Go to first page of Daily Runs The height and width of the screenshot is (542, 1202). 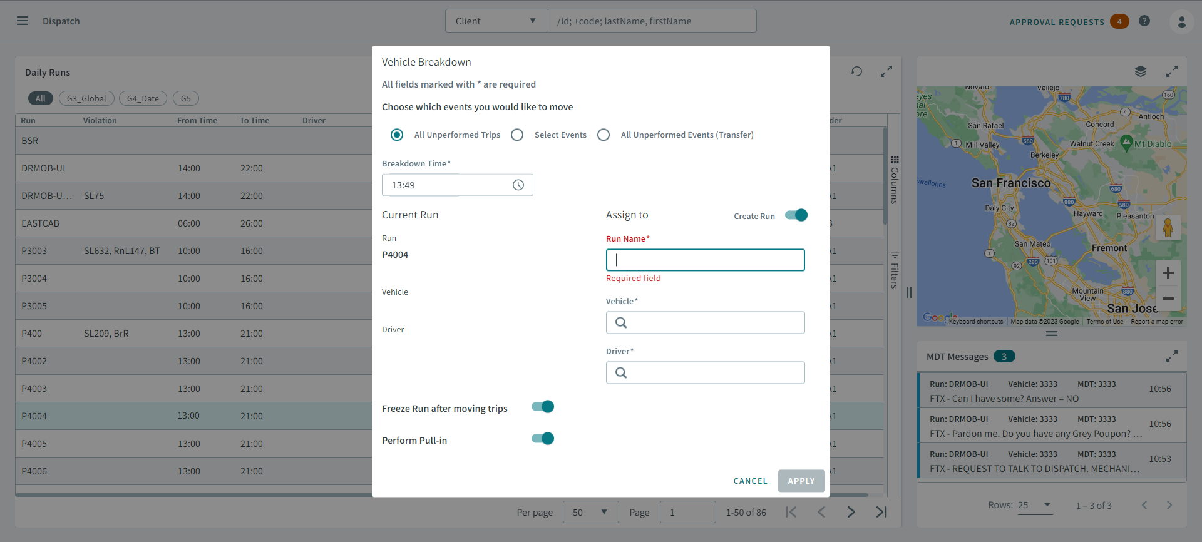791,512
